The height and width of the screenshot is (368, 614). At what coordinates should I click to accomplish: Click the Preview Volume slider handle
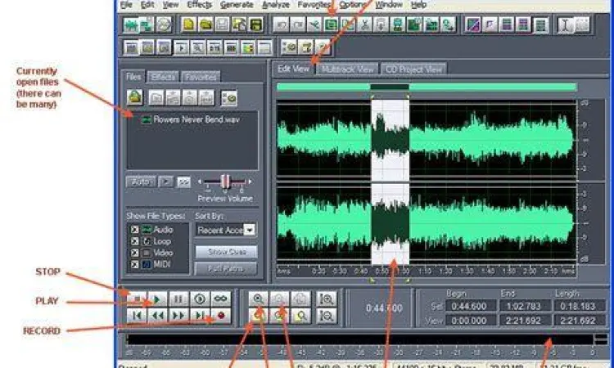(225, 182)
